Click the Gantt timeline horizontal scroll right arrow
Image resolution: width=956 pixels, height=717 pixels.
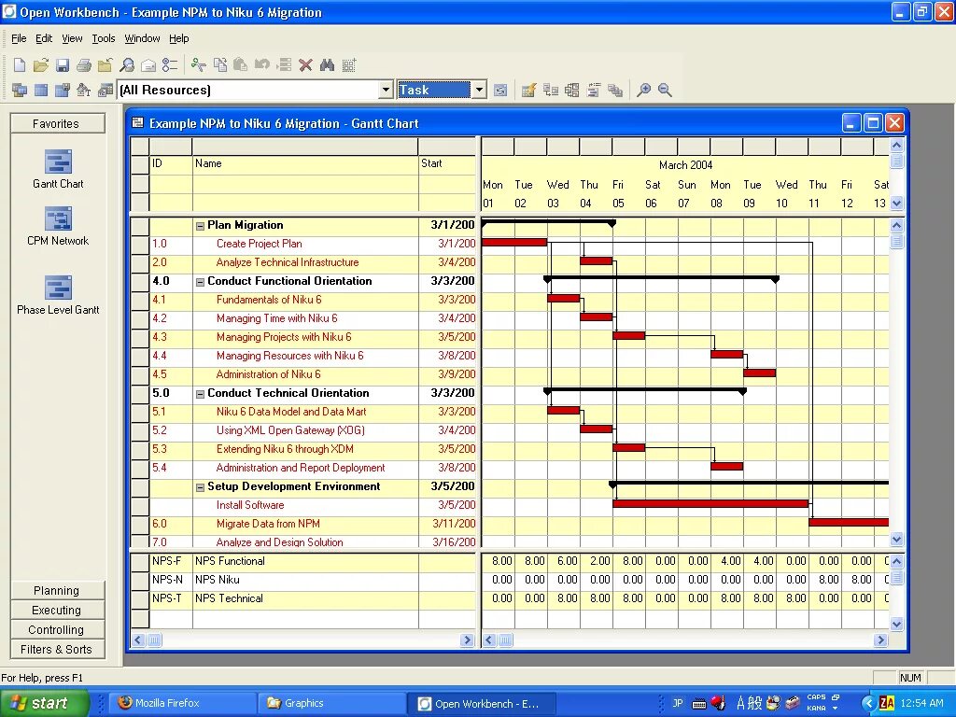click(880, 640)
